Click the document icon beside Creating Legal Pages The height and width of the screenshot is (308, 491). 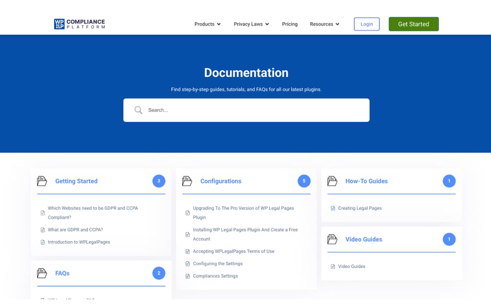coord(333,208)
